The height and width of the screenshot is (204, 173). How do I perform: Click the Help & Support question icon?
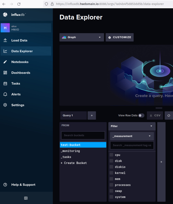tap(5, 185)
